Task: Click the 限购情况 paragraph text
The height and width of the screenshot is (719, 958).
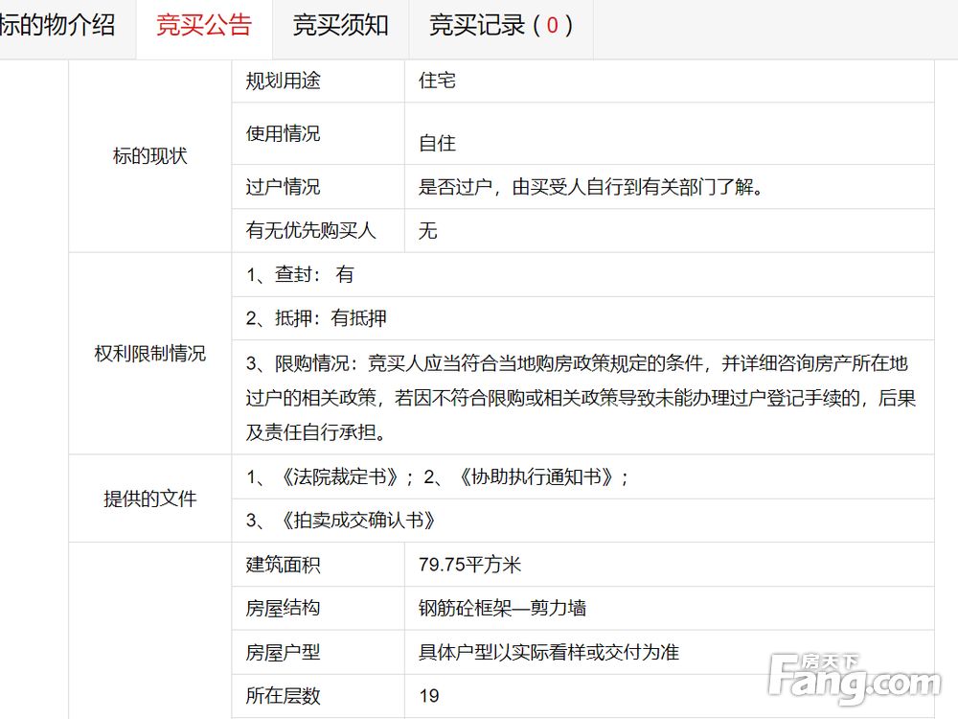Action: [x=581, y=398]
